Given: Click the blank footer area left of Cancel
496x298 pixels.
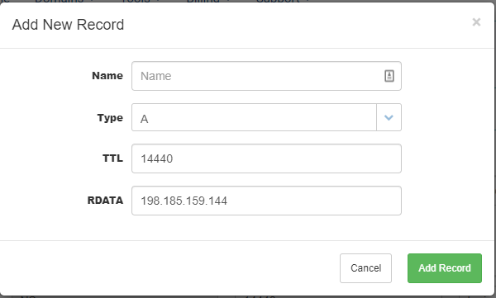Looking at the screenshot, I should 169,268.
